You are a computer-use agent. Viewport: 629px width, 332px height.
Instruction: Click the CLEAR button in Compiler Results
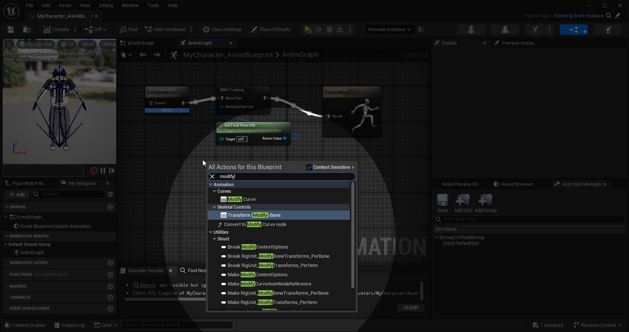(x=411, y=308)
